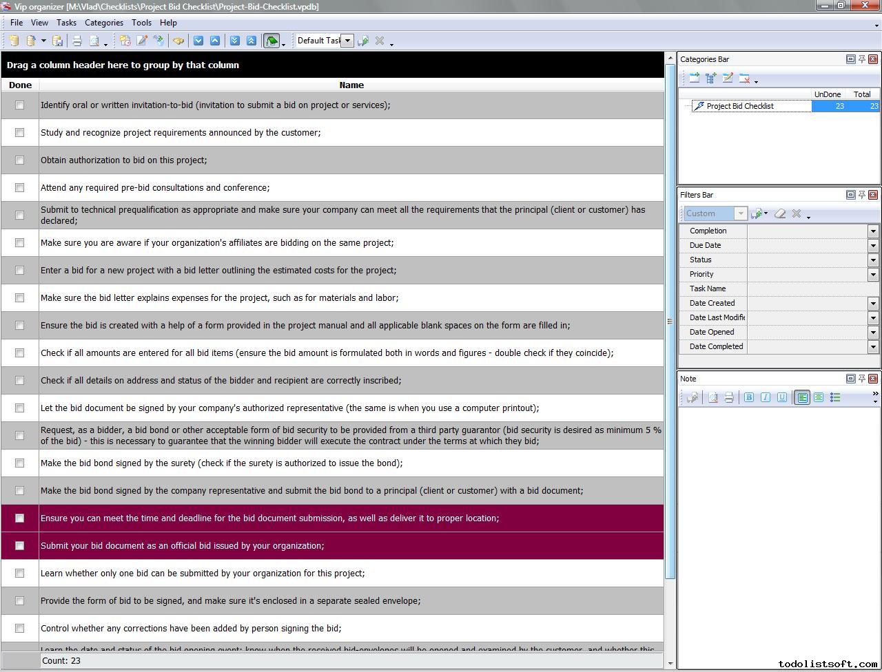Viewport: 882px width, 672px height.
Task: Toggle bullet list in Note toolbar
Action: tap(835, 397)
